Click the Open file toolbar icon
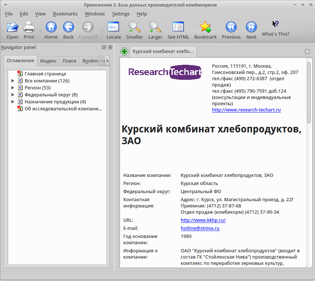This screenshot has width=315, height=281. click(13, 27)
